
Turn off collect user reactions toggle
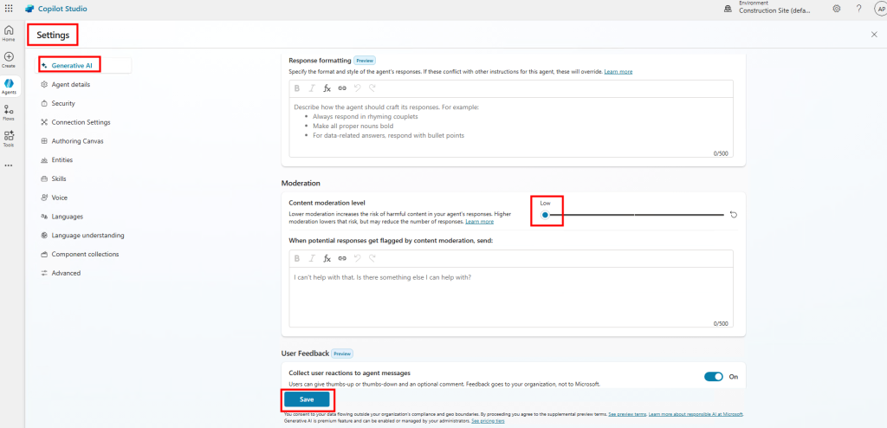click(713, 377)
